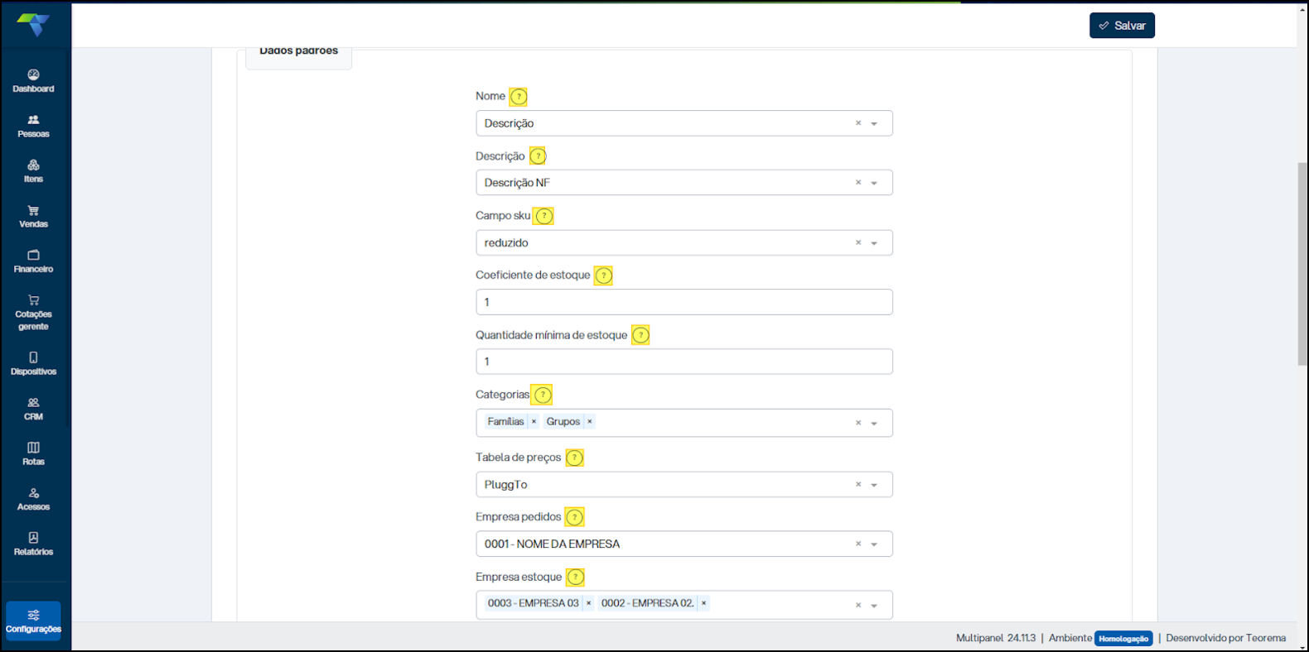The width and height of the screenshot is (1309, 652).
Task: Click the Quantidade mínima de estoque field
Action: (x=683, y=362)
